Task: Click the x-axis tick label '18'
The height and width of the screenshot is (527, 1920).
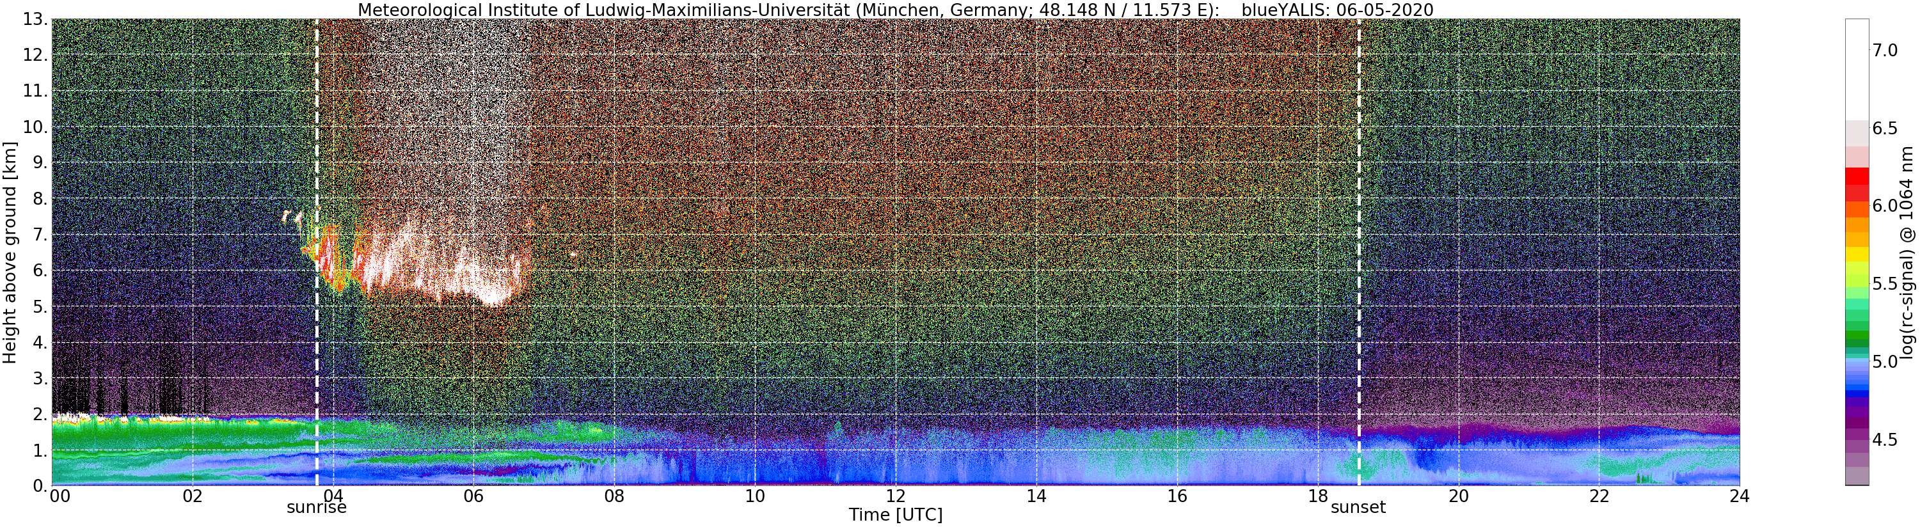Action: [x=1318, y=496]
